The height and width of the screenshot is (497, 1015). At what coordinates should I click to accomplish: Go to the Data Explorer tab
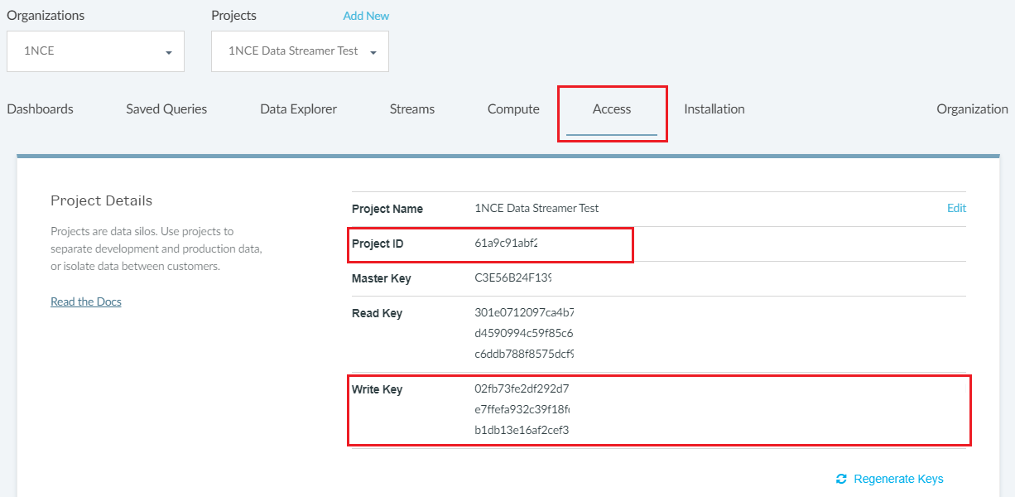coord(298,109)
